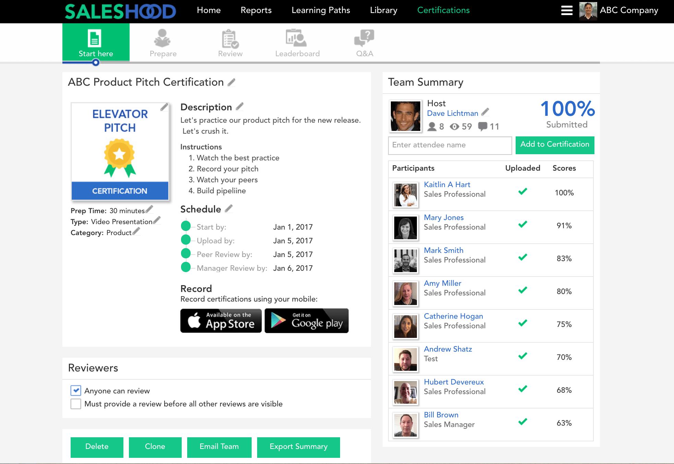Click the Clone button

(155, 447)
